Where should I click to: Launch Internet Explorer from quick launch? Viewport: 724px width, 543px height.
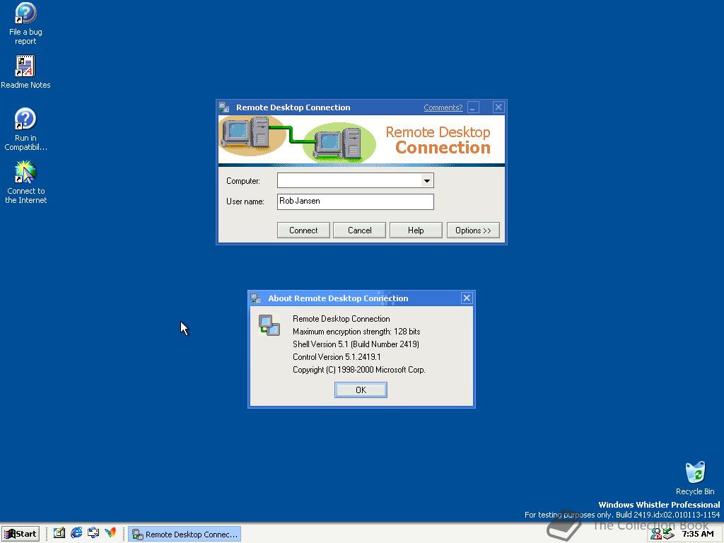76,533
